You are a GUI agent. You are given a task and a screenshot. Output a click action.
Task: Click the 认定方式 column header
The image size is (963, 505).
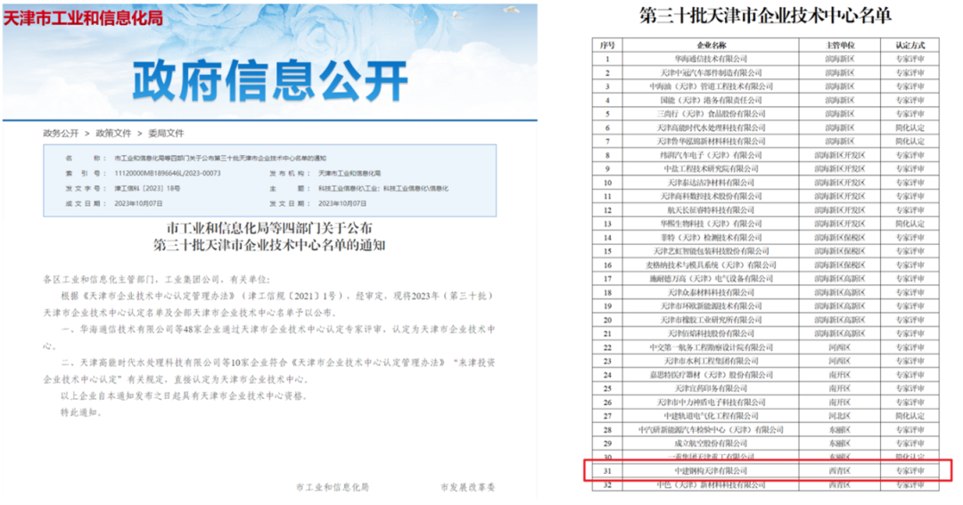point(909,45)
